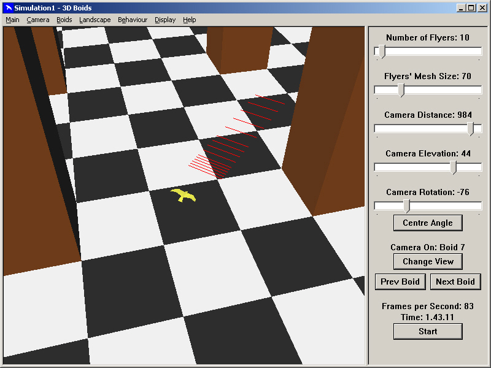
Task: Open the Landscape menu
Action: (x=95, y=20)
